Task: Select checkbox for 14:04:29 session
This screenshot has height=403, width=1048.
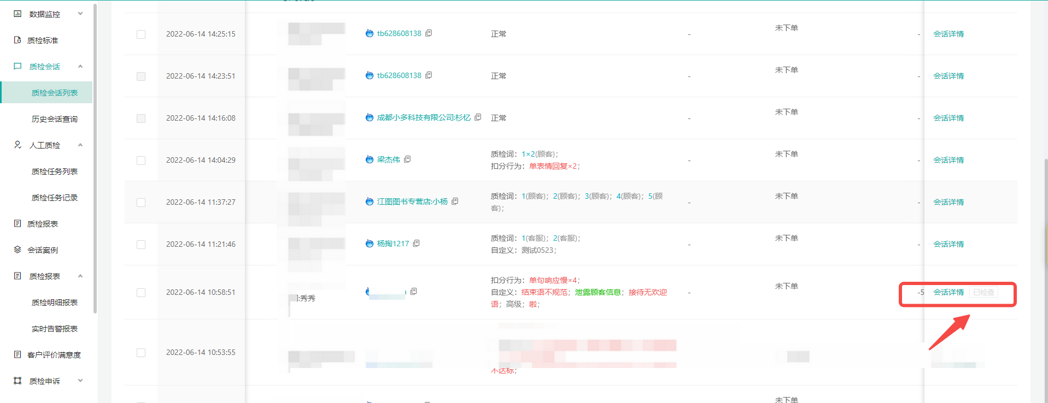Action: click(x=141, y=160)
